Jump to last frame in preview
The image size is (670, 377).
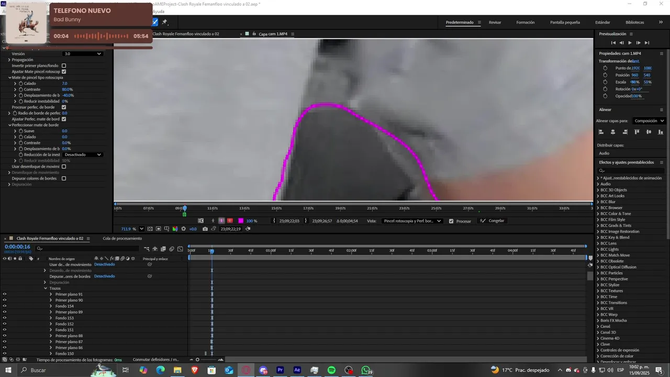647,43
